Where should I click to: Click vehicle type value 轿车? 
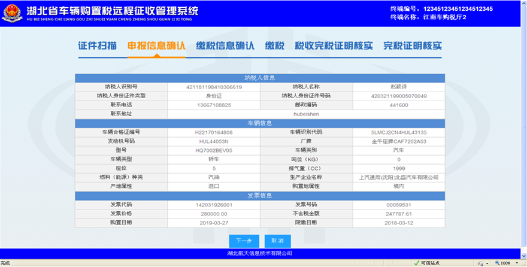[x=214, y=159]
